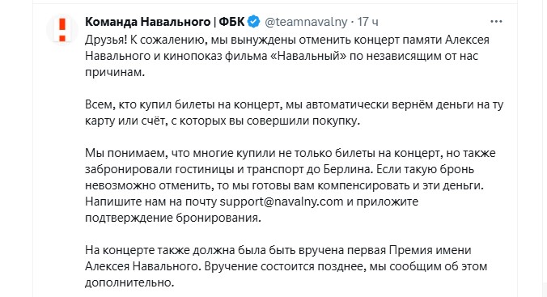
Task: Click the support@navalny.com email address
Action: [x=282, y=202]
